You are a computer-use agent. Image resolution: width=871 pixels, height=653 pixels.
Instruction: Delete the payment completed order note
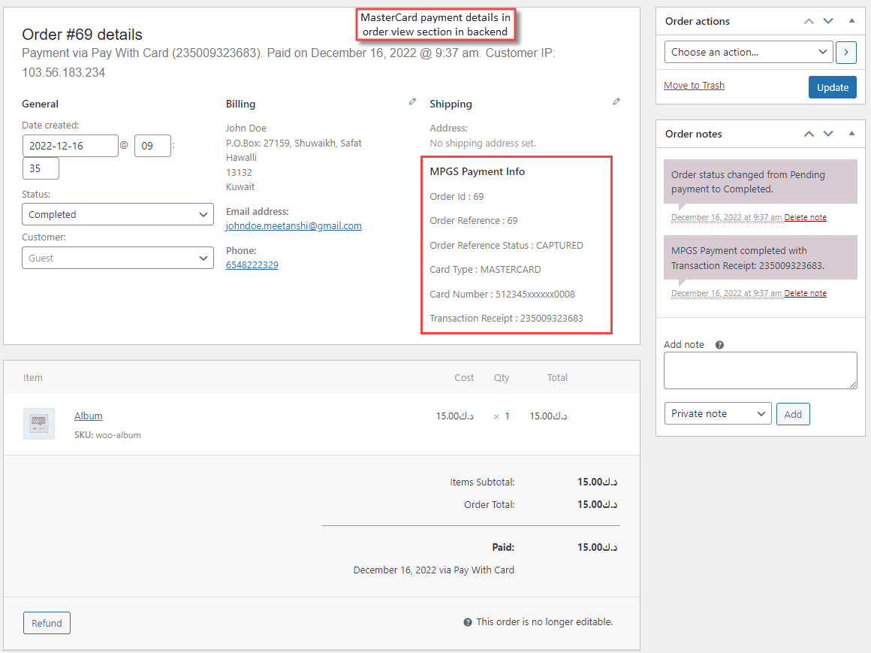pyautogui.click(x=805, y=293)
